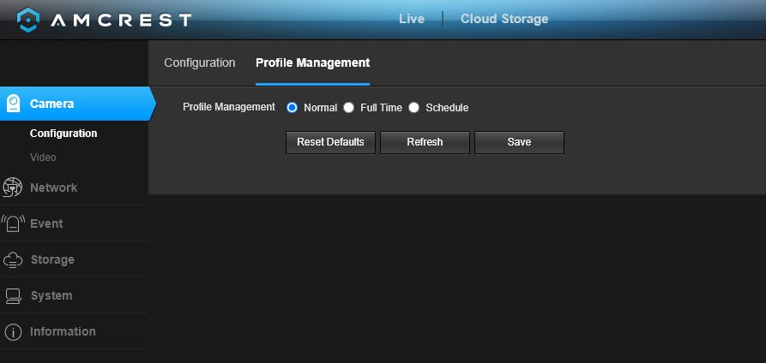
Task: Click the Camera sidebar icon
Action: point(13,103)
